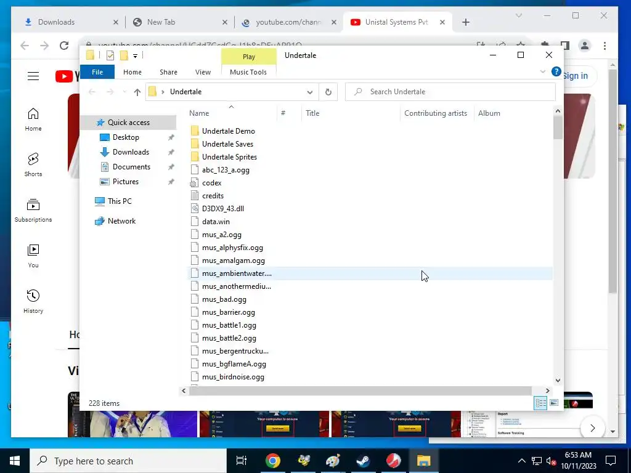Close the Unistal Systems Pvt Chrome tab

(x=442, y=23)
